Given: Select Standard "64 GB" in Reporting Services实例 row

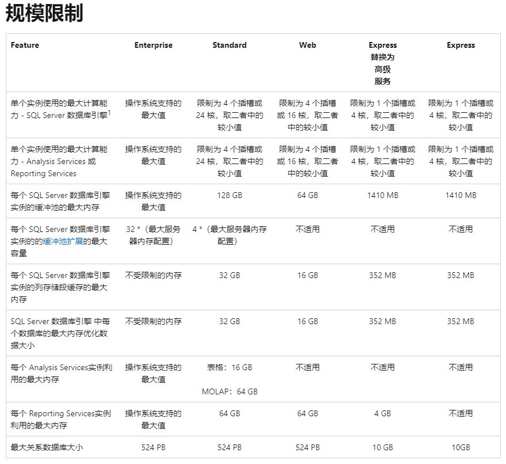Looking at the screenshot, I should [x=230, y=414].
